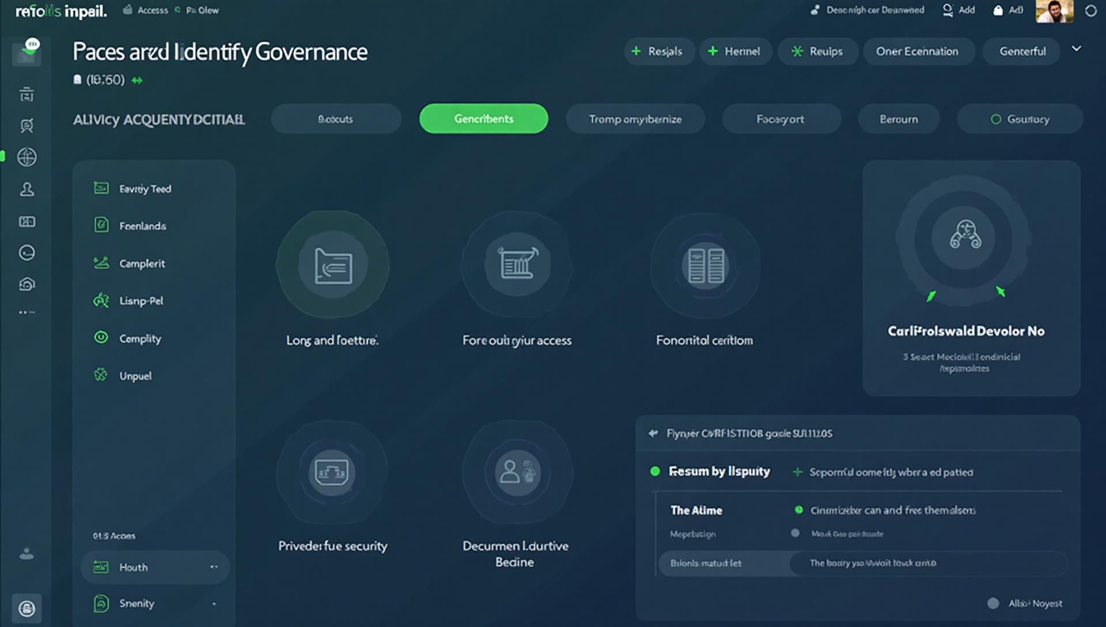
Task: Click the CarlFrolswald Devolor No circular icon
Action: [x=965, y=236]
